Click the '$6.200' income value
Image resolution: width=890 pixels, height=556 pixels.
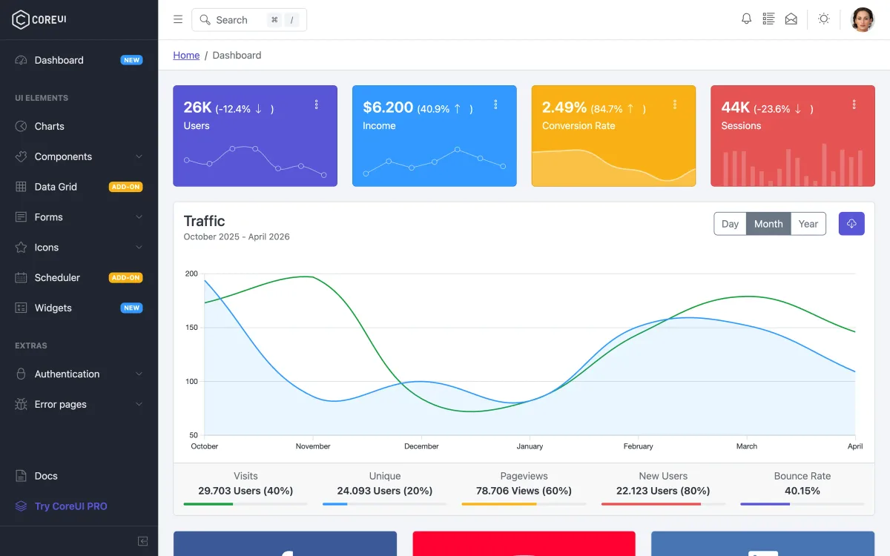coord(388,107)
